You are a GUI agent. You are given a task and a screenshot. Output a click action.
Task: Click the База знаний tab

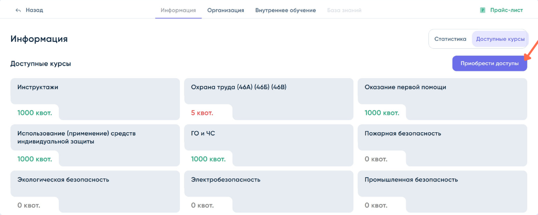[344, 10]
